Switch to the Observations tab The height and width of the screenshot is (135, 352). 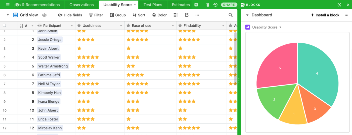(81, 5)
